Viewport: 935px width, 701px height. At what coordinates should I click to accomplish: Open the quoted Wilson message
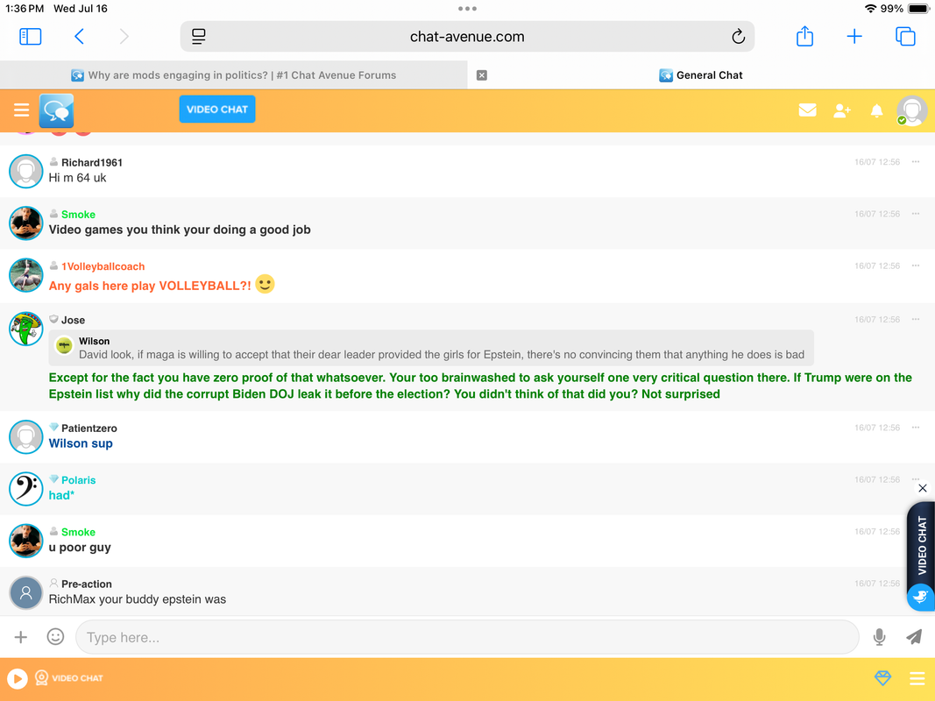pyautogui.click(x=431, y=348)
